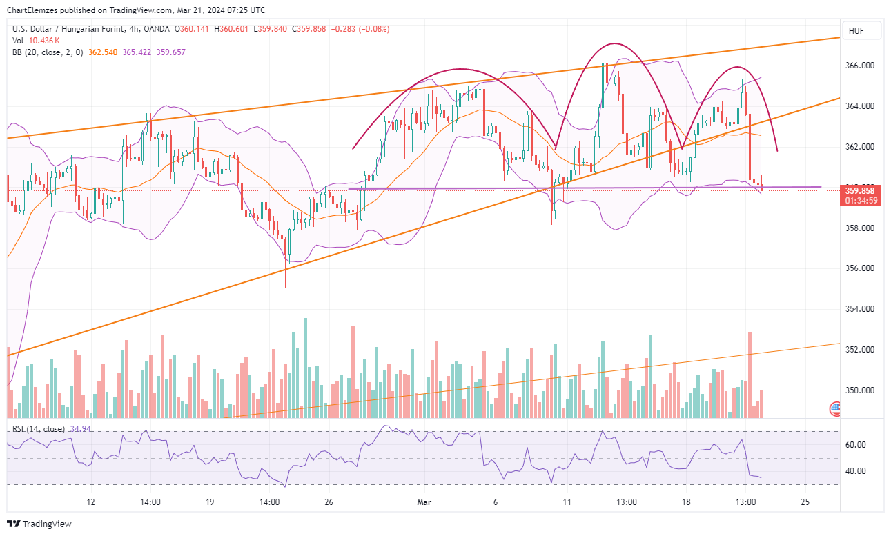
Task: Click the 26 date on the time axis
Action: [329, 502]
